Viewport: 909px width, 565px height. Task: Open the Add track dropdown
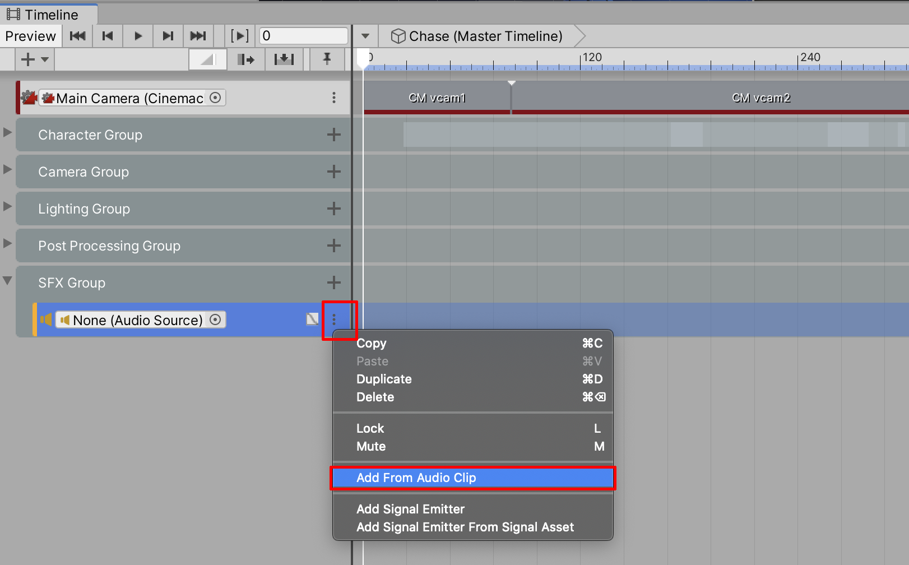tap(34, 59)
